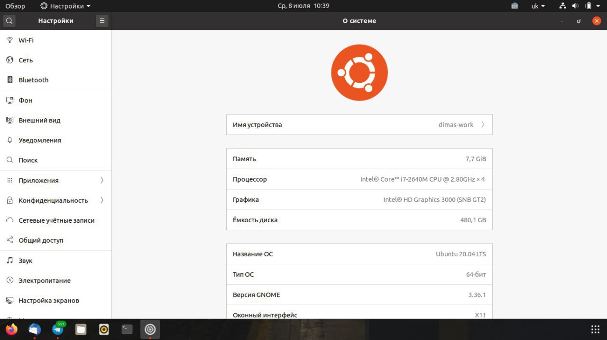This screenshot has width=607, height=340.
Task: Click the share icon for Общий доступ
Action: 9,240
